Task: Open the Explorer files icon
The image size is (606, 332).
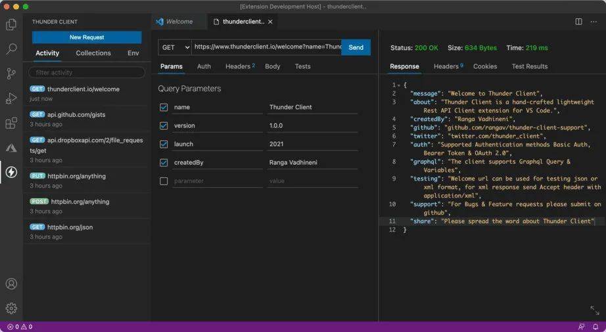Action: click(11, 25)
